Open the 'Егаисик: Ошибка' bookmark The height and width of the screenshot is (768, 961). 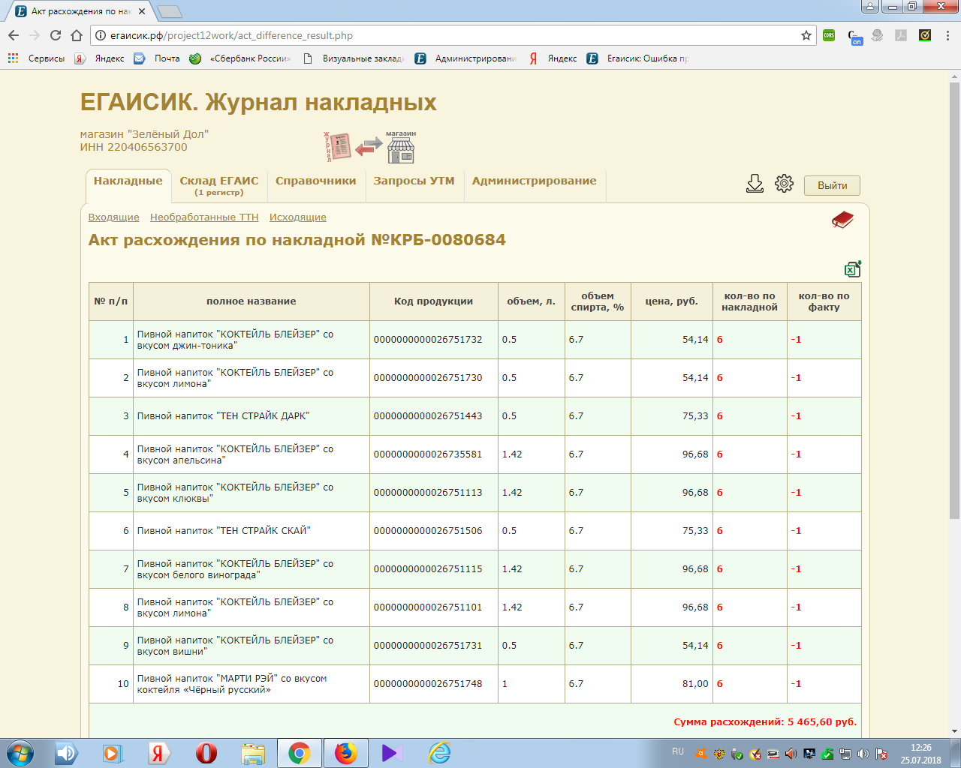point(638,58)
